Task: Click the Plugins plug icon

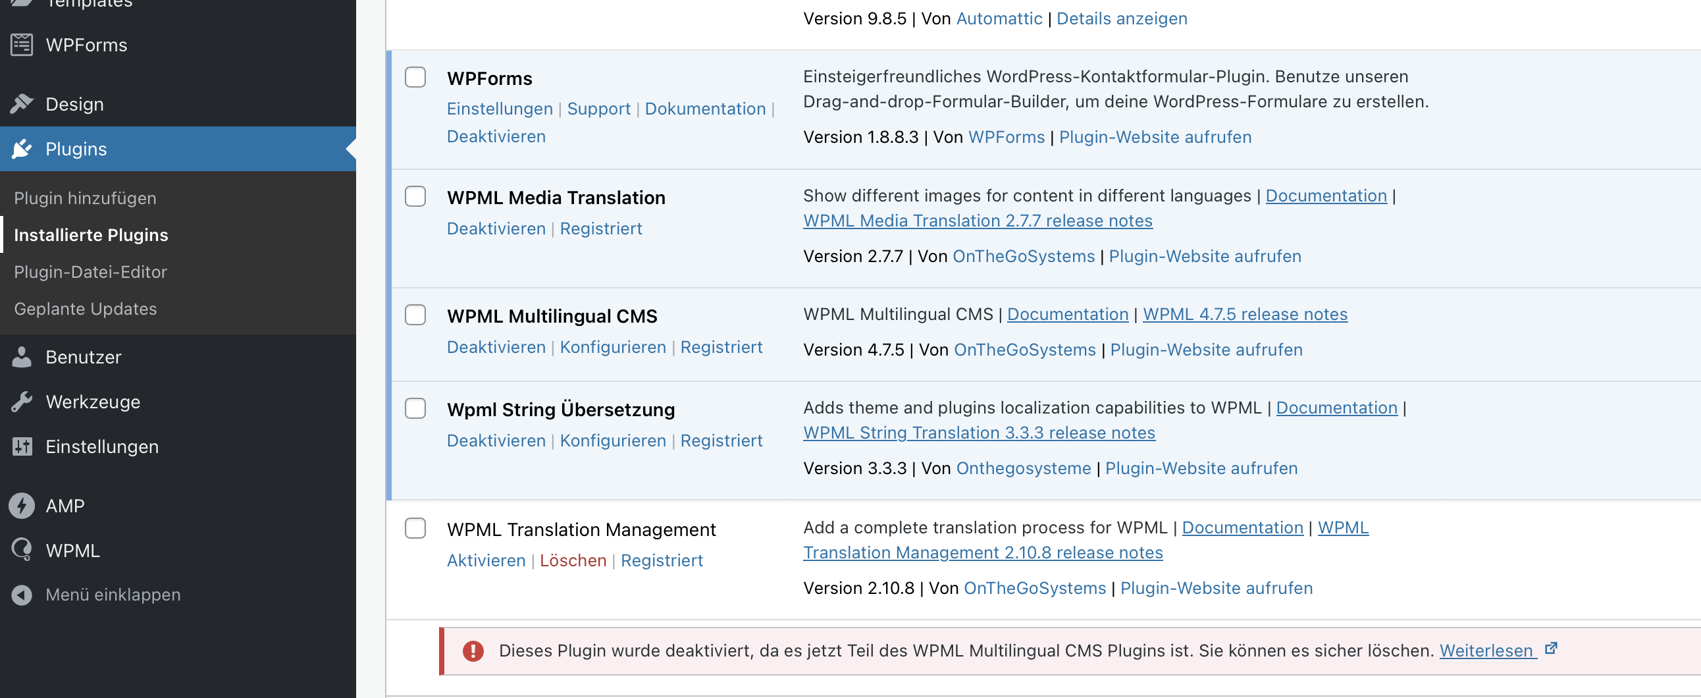Action: (22, 149)
